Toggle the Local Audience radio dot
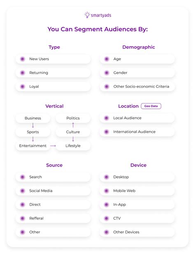The width and height of the screenshot is (195, 254). 107,118
